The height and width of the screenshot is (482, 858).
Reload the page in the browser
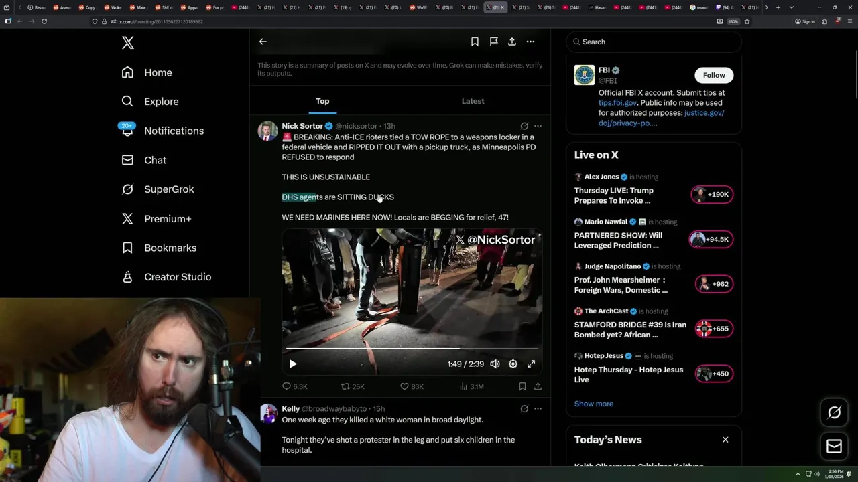click(x=44, y=21)
